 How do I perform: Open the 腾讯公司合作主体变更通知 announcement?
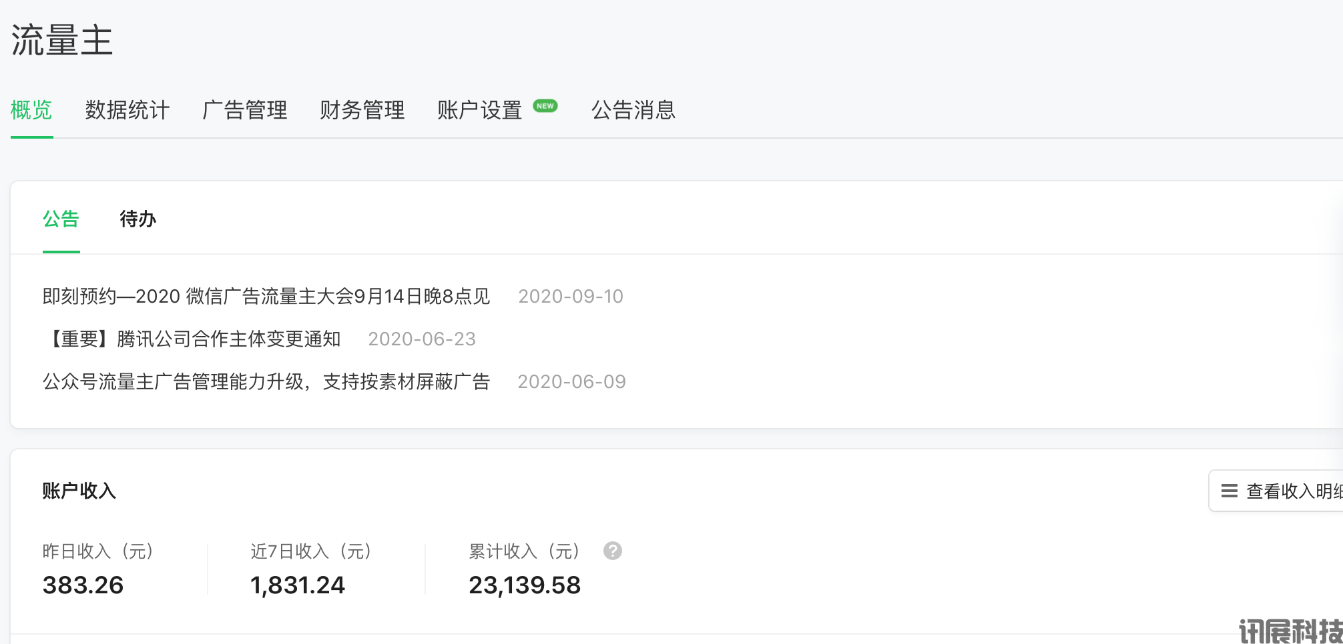coord(192,339)
